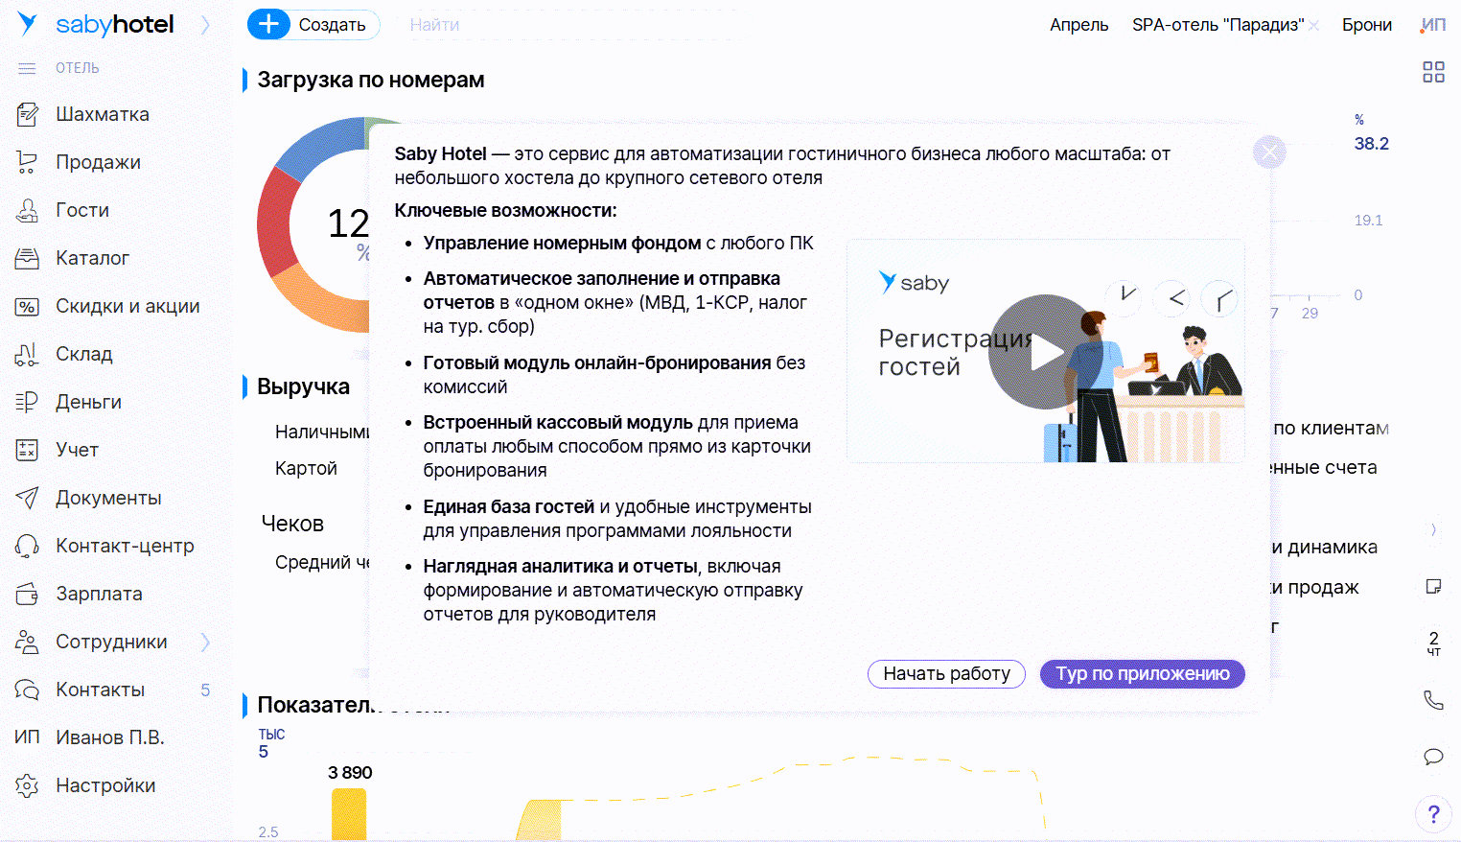Click the Гости person icon
Screen dimensions: 1461x842
(27, 210)
